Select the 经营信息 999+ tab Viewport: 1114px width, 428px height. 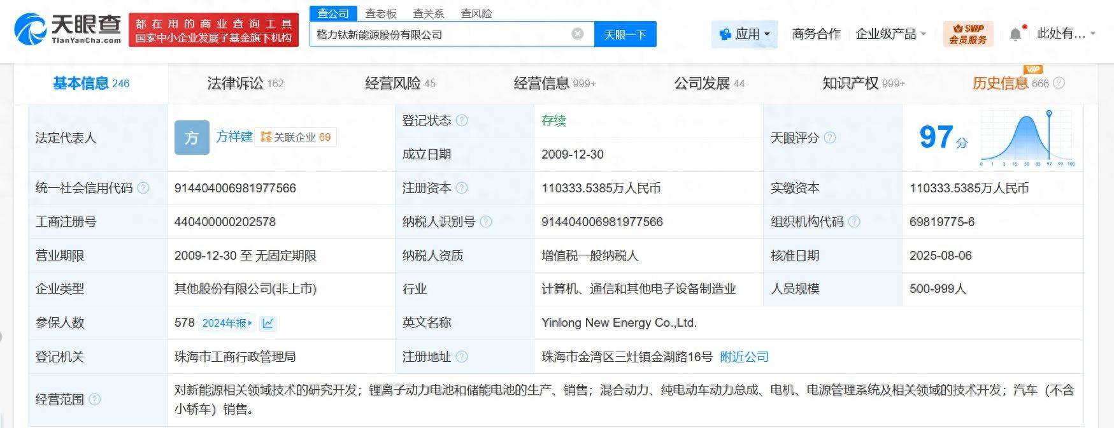[554, 83]
